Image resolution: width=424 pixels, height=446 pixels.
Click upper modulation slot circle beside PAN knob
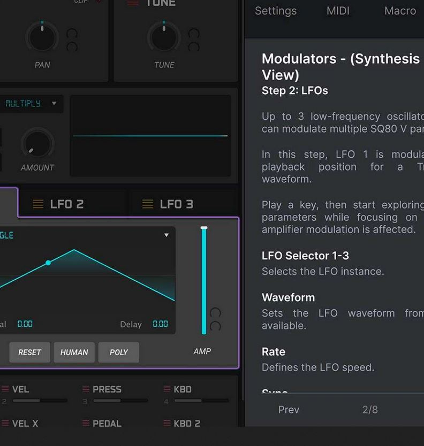[x=72, y=33]
